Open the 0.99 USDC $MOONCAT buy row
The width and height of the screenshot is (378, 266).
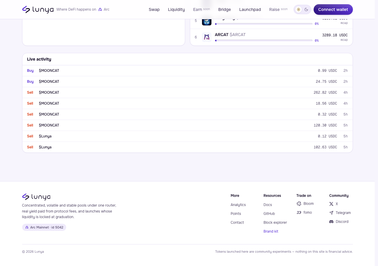pyautogui.click(x=188, y=71)
